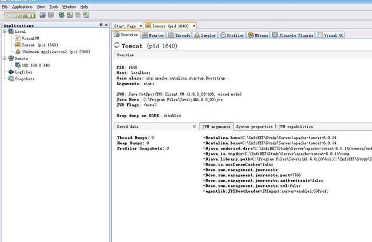Click the MBeans tab bean icon
The height and width of the screenshot is (242, 372).
tap(251, 35)
